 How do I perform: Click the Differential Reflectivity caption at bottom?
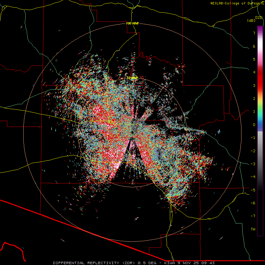coord(134,263)
